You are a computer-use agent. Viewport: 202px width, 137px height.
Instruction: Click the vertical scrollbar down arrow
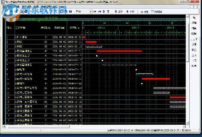pos(187,123)
